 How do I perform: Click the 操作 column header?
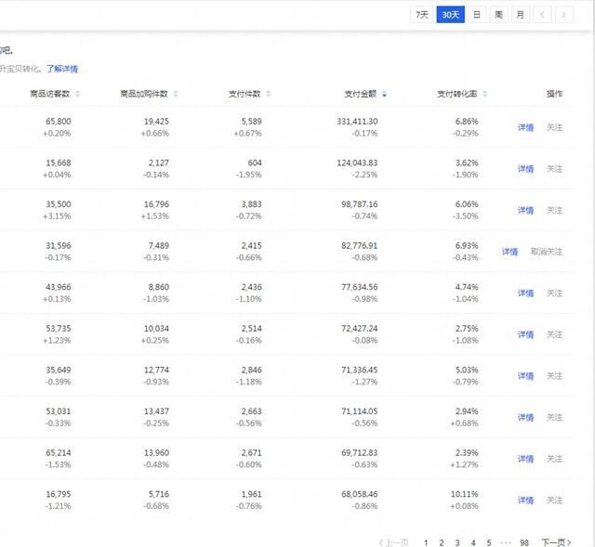554,94
